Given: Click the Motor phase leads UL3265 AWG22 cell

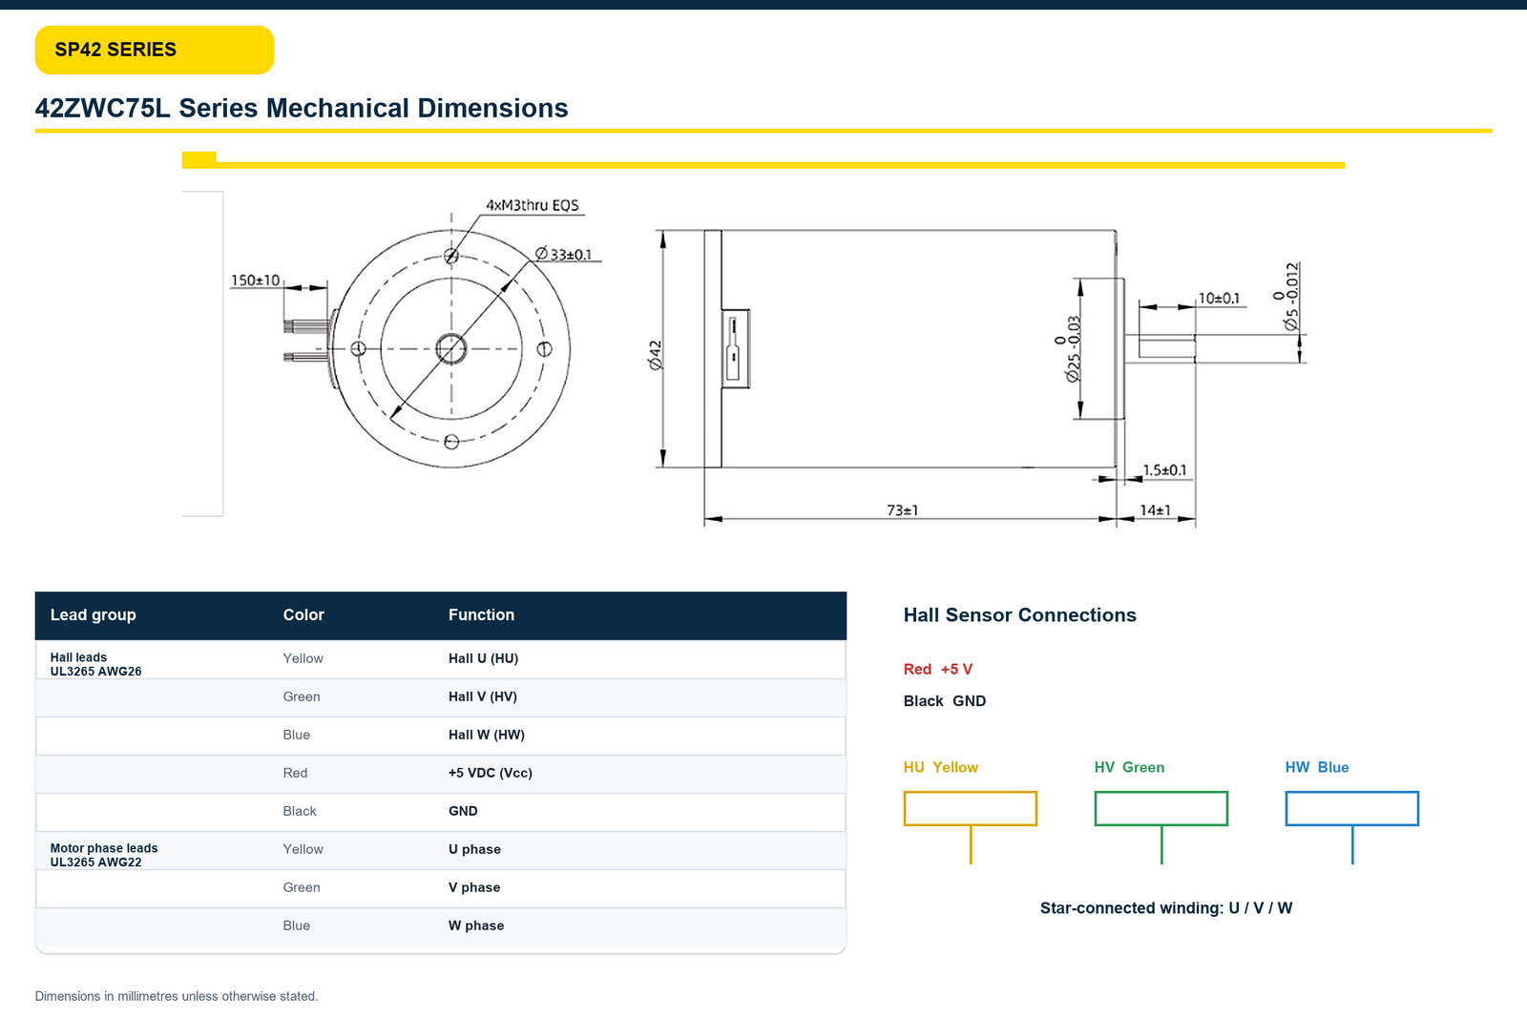Looking at the screenshot, I should pyautogui.click(x=103, y=855).
